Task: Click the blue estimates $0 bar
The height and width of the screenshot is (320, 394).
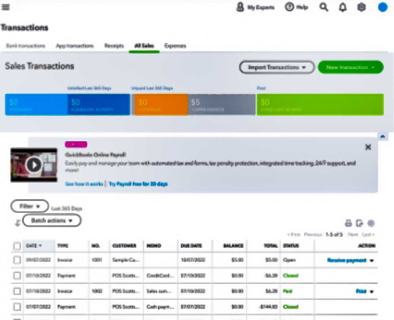Action: (x=36, y=105)
